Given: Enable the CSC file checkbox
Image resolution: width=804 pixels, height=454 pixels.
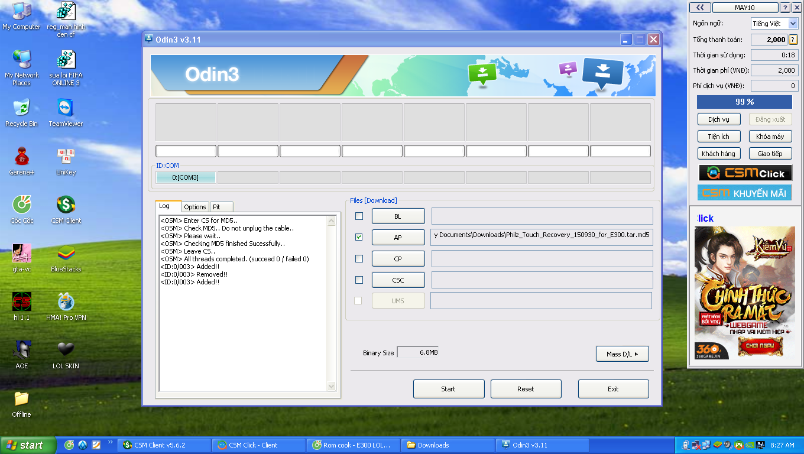Looking at the screenshot, I should pos(359,280).
